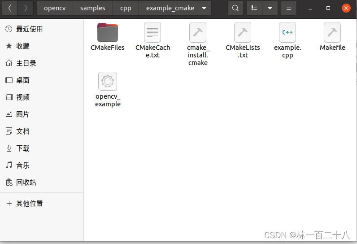
Task: Open 下载 (Downloads) in sidebar
Action: click(x=42, y=148)
